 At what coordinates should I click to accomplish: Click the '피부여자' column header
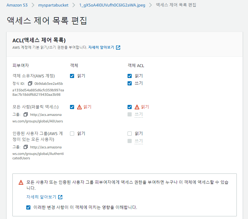21,66
